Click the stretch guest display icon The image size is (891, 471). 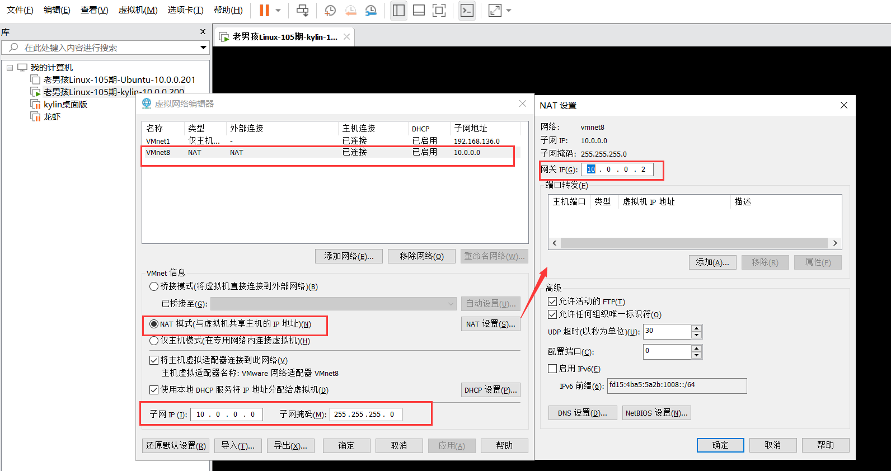(495, 10)
